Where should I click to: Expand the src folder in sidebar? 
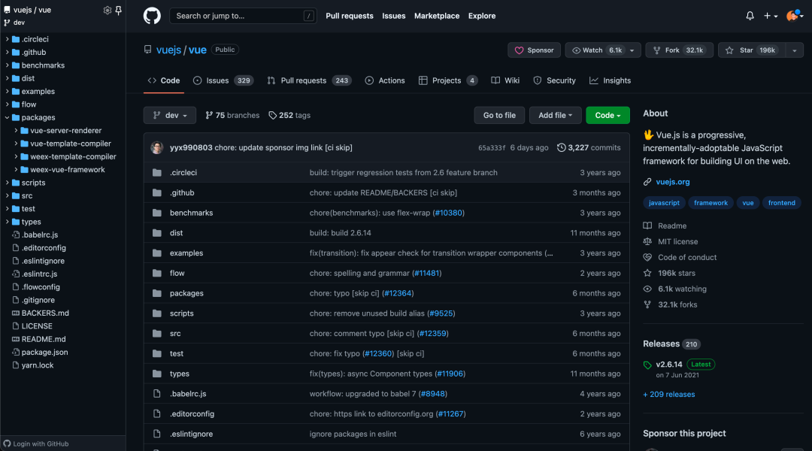pyautogui.click(x=8, y=195)
